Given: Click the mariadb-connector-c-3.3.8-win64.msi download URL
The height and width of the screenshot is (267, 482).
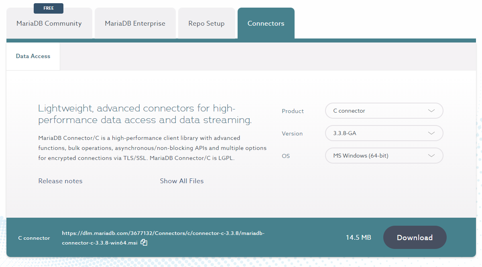Looking at the screenshot, I should (163, 238).
